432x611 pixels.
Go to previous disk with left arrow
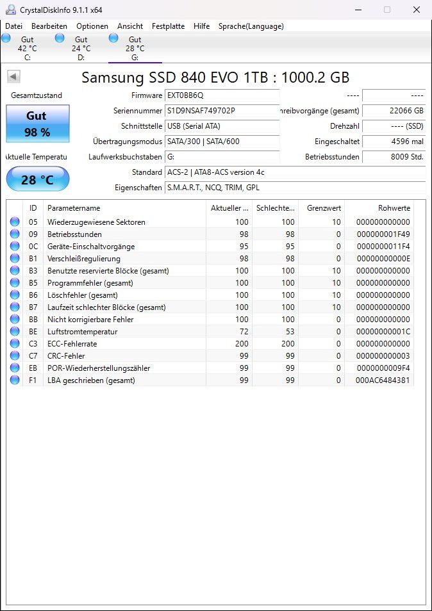tap(13, 77)
